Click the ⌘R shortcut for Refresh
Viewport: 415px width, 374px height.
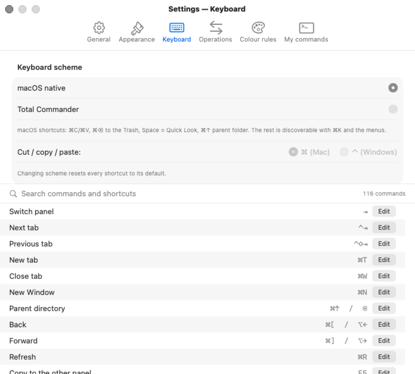click(362, 357)
